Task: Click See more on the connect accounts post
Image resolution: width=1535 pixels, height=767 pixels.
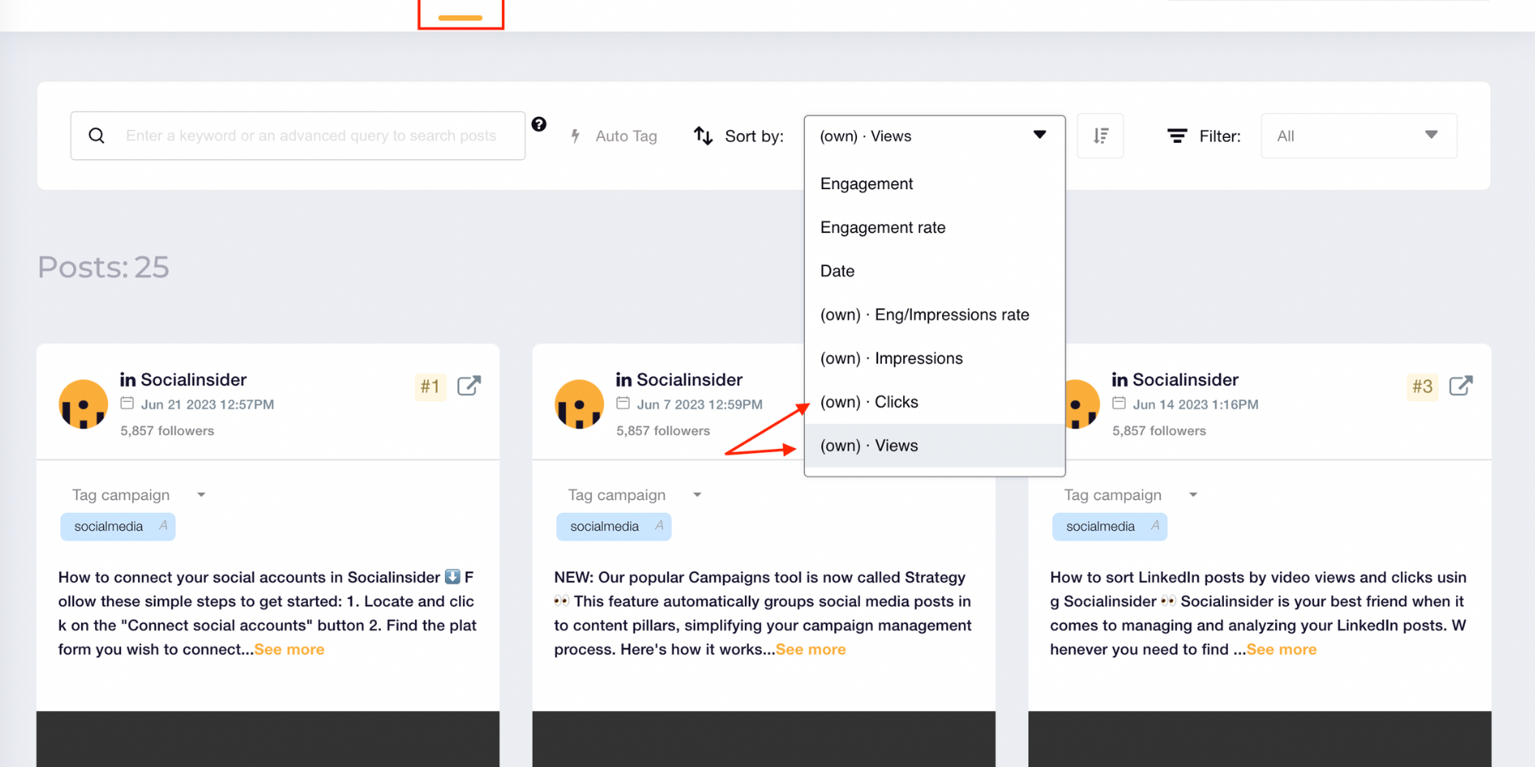Action: (288, 649)
